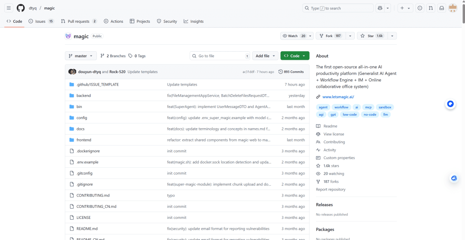Viewport: 465px width, 240px height.
Task: Open the CONTRIBUTING_CN.md file
Action: coord(96,206)
